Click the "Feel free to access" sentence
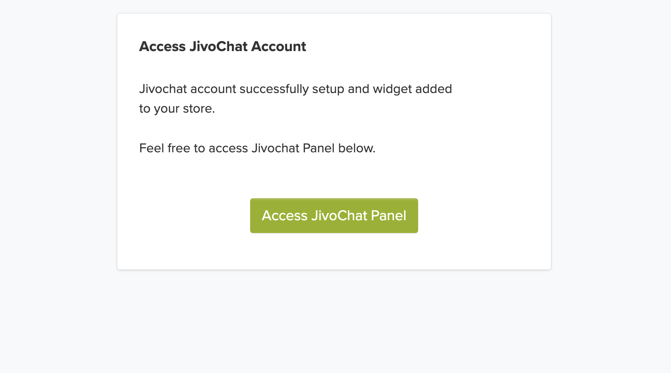671x373 pixels. (257, 148)
